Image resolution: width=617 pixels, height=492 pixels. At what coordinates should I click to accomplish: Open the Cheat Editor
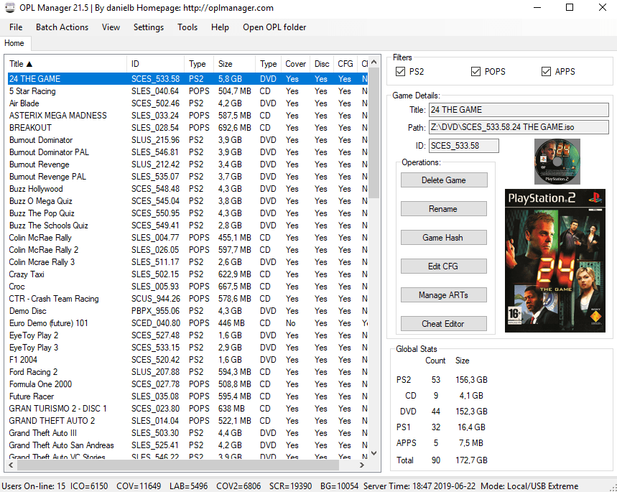coord(444,324)
